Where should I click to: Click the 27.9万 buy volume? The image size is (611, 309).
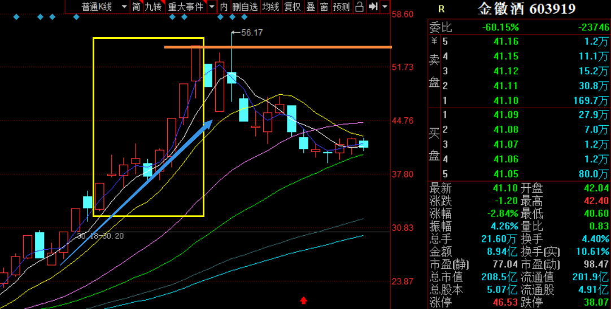click(x=594, y=115)
